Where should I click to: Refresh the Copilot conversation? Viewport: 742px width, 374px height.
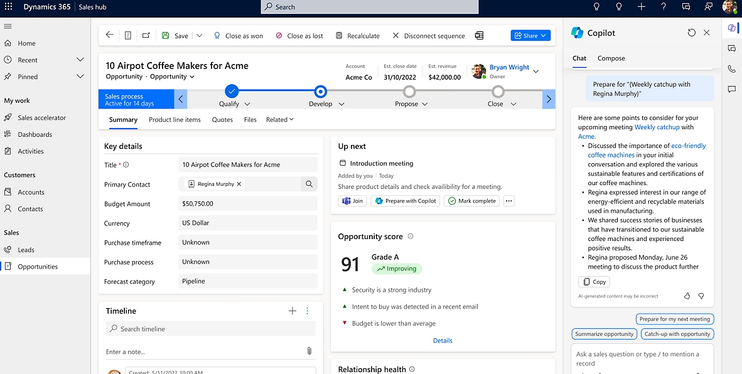point(691,33)
